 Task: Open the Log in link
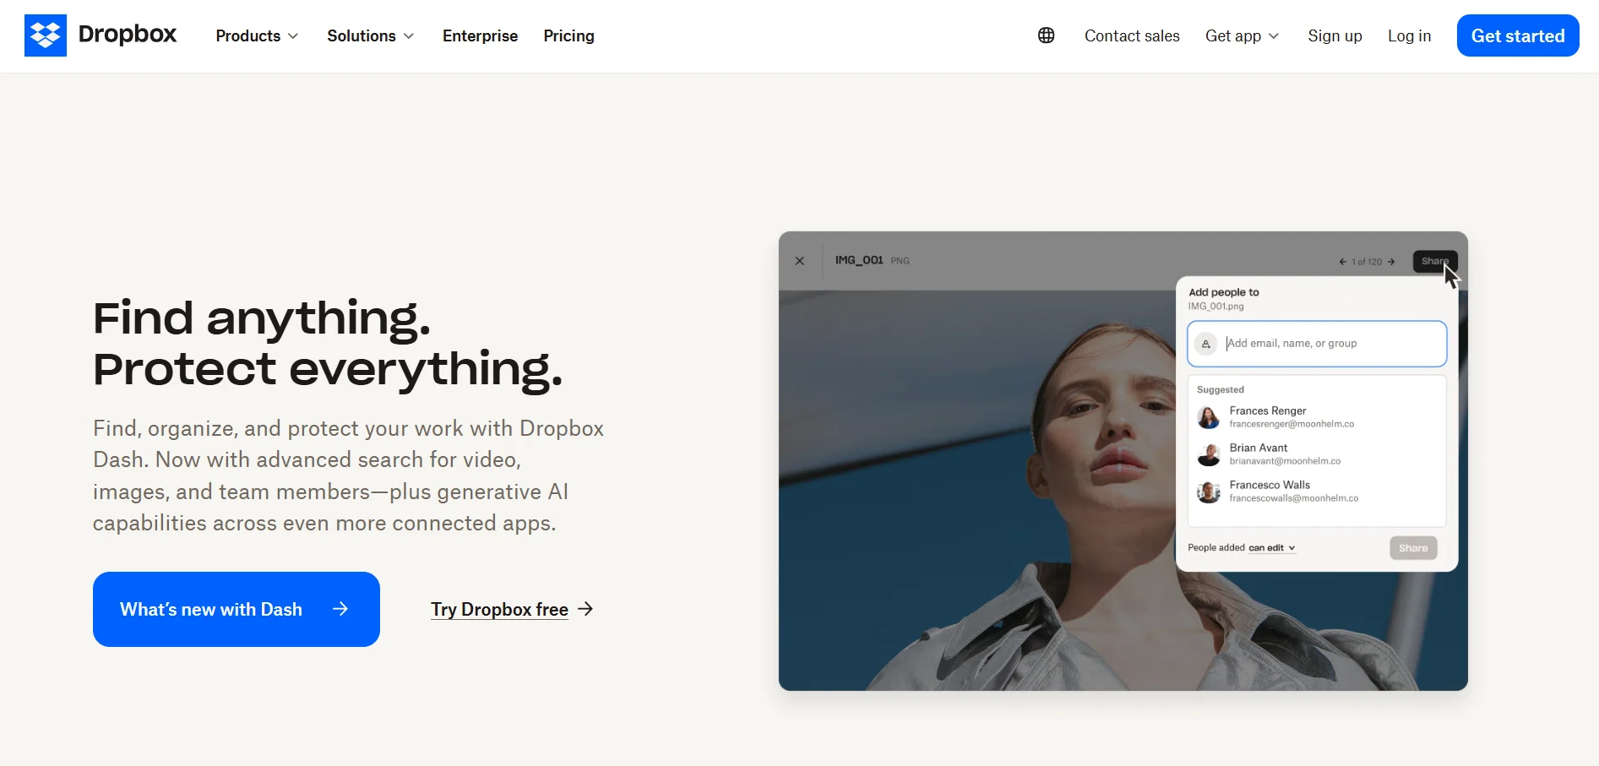(1409, 35)
